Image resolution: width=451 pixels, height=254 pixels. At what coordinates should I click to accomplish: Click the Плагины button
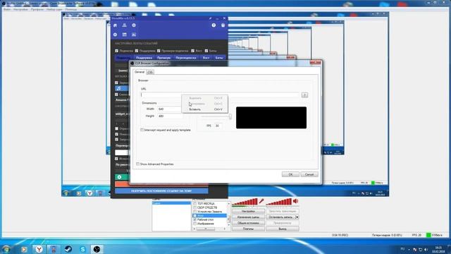pos(248,229)
